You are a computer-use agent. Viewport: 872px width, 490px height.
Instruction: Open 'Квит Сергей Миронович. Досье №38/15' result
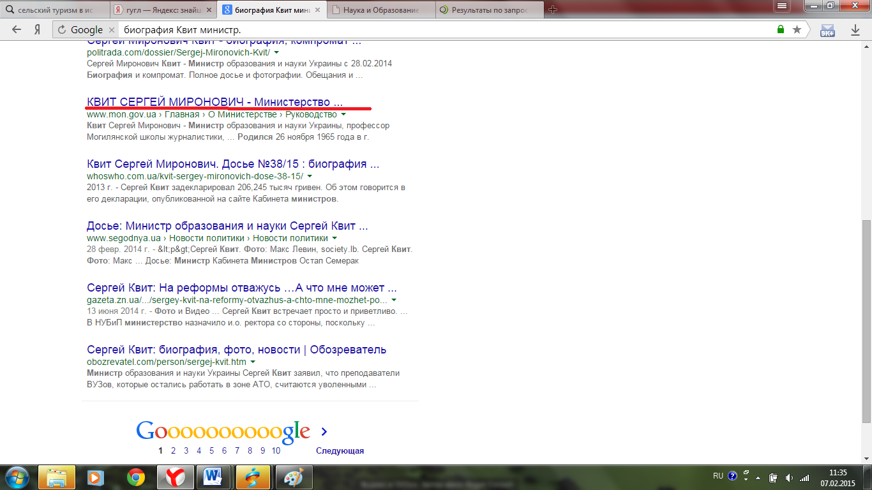[x=233, y=164]
